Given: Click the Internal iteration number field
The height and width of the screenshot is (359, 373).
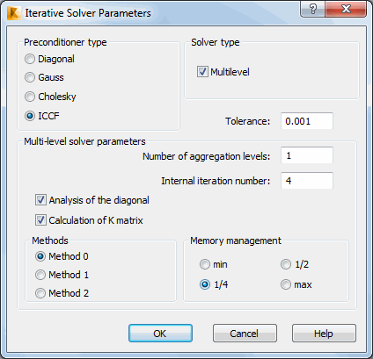Looking at the screenshot, I should click(307, 181).
